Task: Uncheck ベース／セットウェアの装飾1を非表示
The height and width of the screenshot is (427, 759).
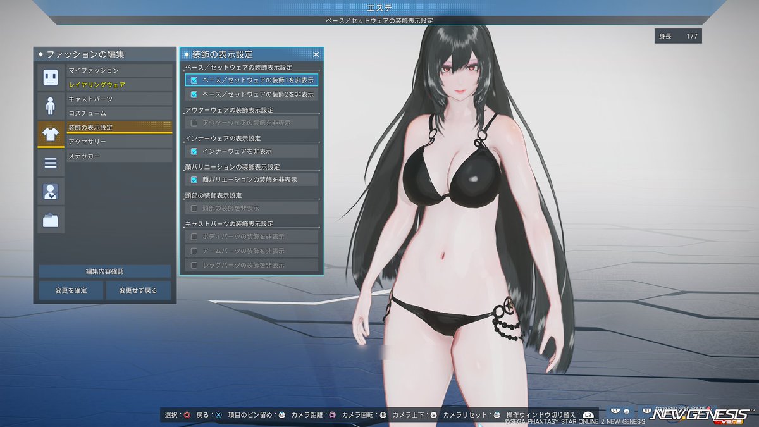Action: (194, 80)
